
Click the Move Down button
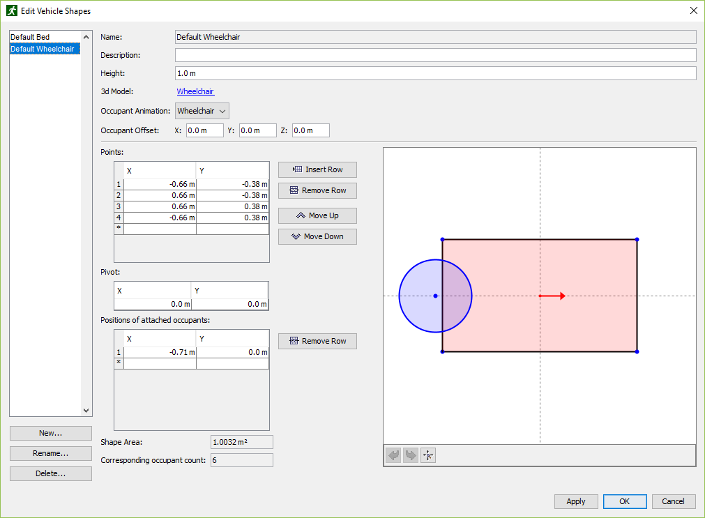coord(317,236)
